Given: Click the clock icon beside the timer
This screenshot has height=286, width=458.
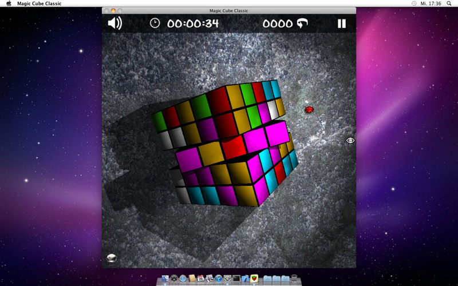Looking at the screenshot, I should point(155,23).
